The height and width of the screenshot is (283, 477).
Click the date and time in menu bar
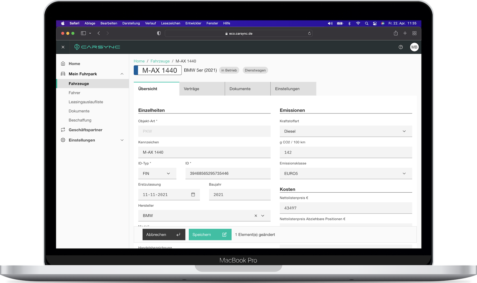coord(402,23)
